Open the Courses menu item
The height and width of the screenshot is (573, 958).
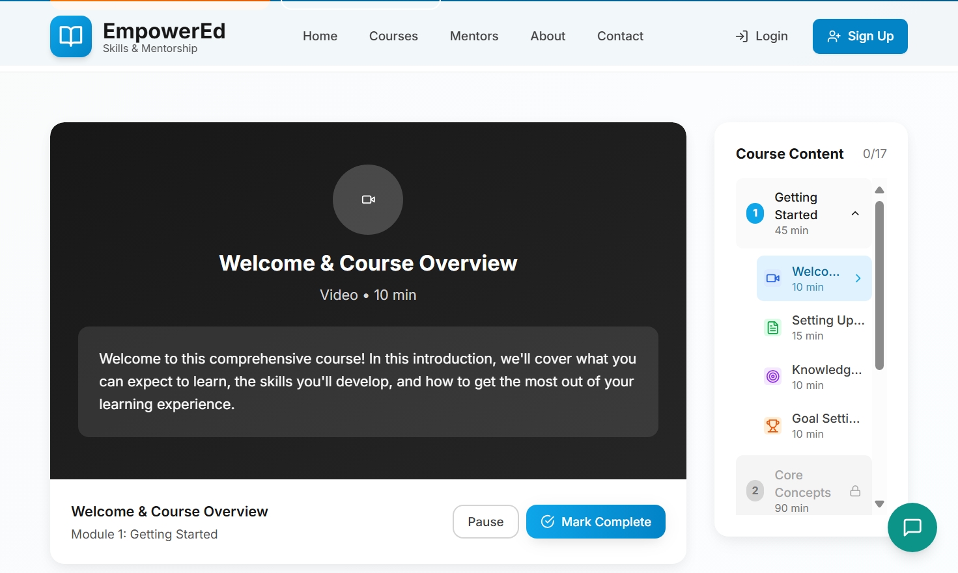tap(393, 36)
